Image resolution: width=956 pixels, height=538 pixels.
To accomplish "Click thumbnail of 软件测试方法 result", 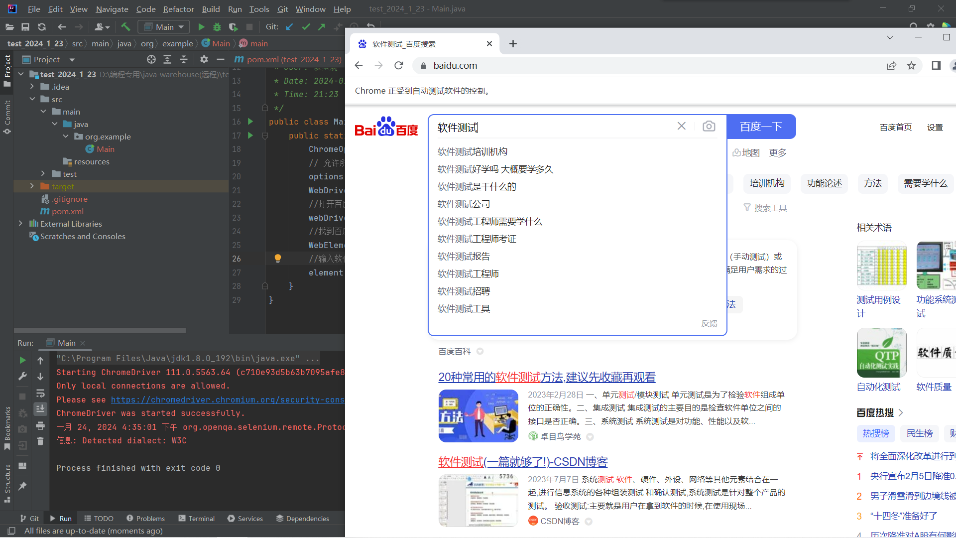I will pos(478,416).
